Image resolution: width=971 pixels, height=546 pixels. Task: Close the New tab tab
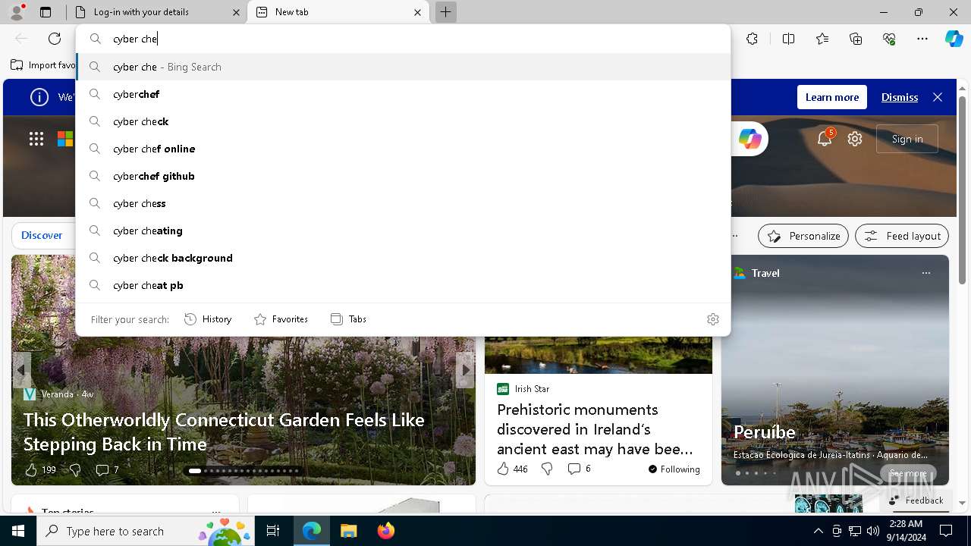tap(417, 12)
